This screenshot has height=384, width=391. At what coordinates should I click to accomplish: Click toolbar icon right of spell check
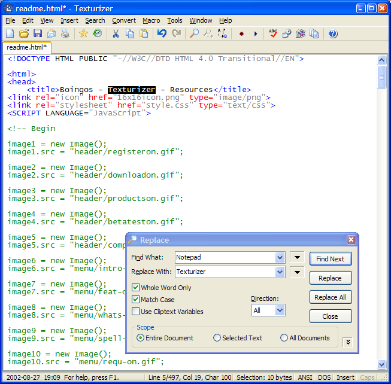click(x=287, y=33)
